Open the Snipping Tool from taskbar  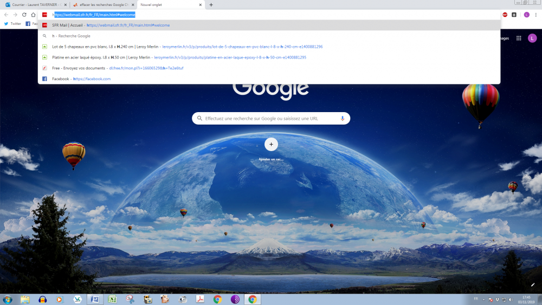(x=130, y=299)
